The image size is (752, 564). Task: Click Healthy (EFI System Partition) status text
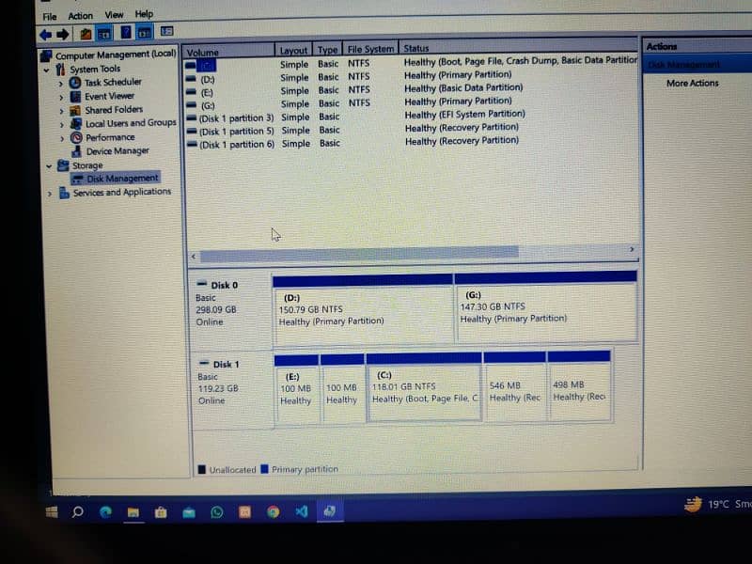(x=464, y=115)
